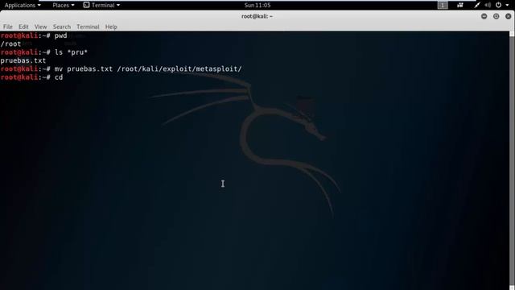Minimize the root@kali terminal window
The height and width of the screenshot is (290, 515).
[x=484, y=16]
